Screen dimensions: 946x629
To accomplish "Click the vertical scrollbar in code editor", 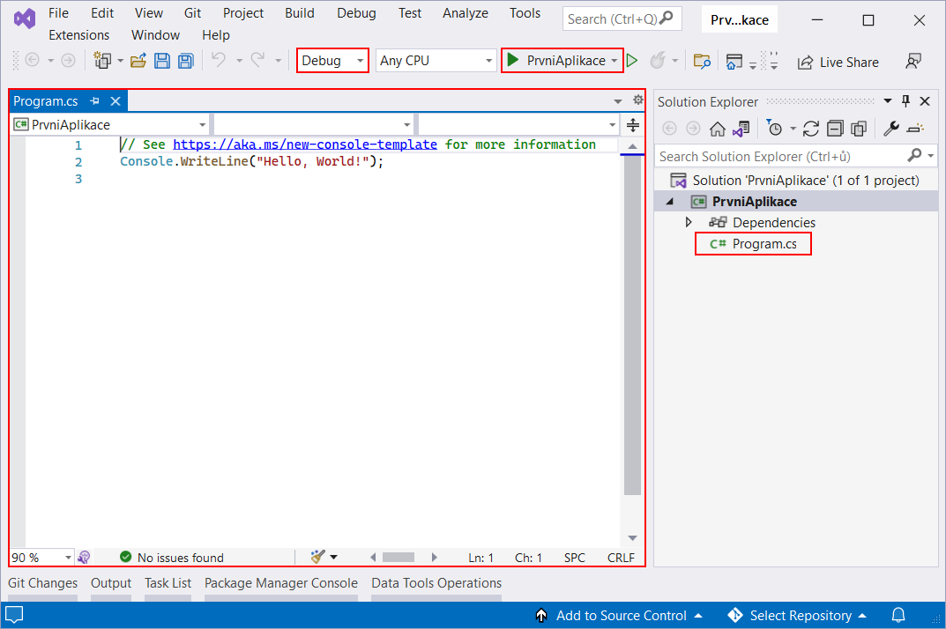I will (x=632, y=326).
